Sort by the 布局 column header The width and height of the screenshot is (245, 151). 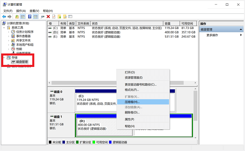[x=63, y=24]
